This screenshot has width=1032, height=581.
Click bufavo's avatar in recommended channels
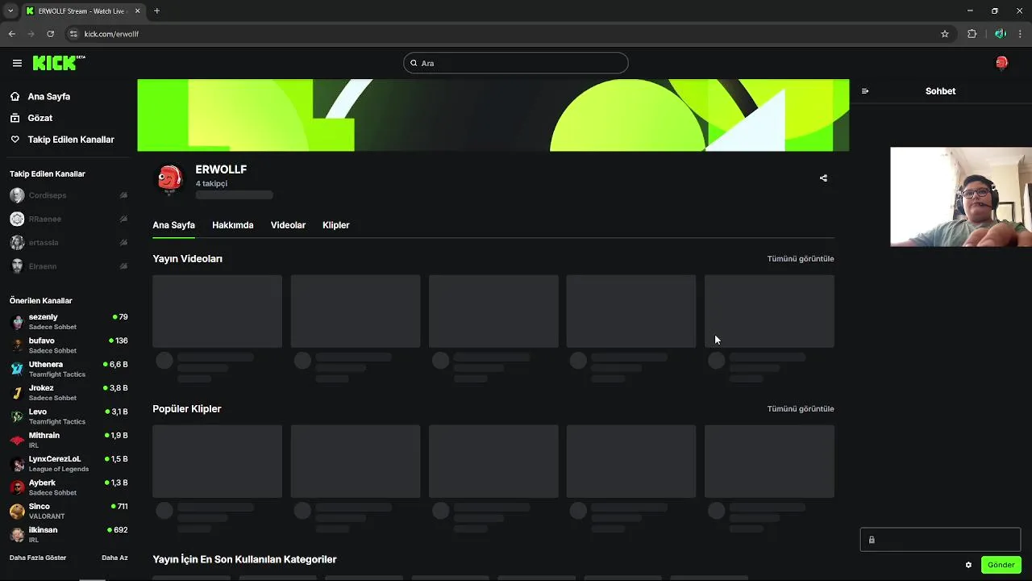(17, 345)
